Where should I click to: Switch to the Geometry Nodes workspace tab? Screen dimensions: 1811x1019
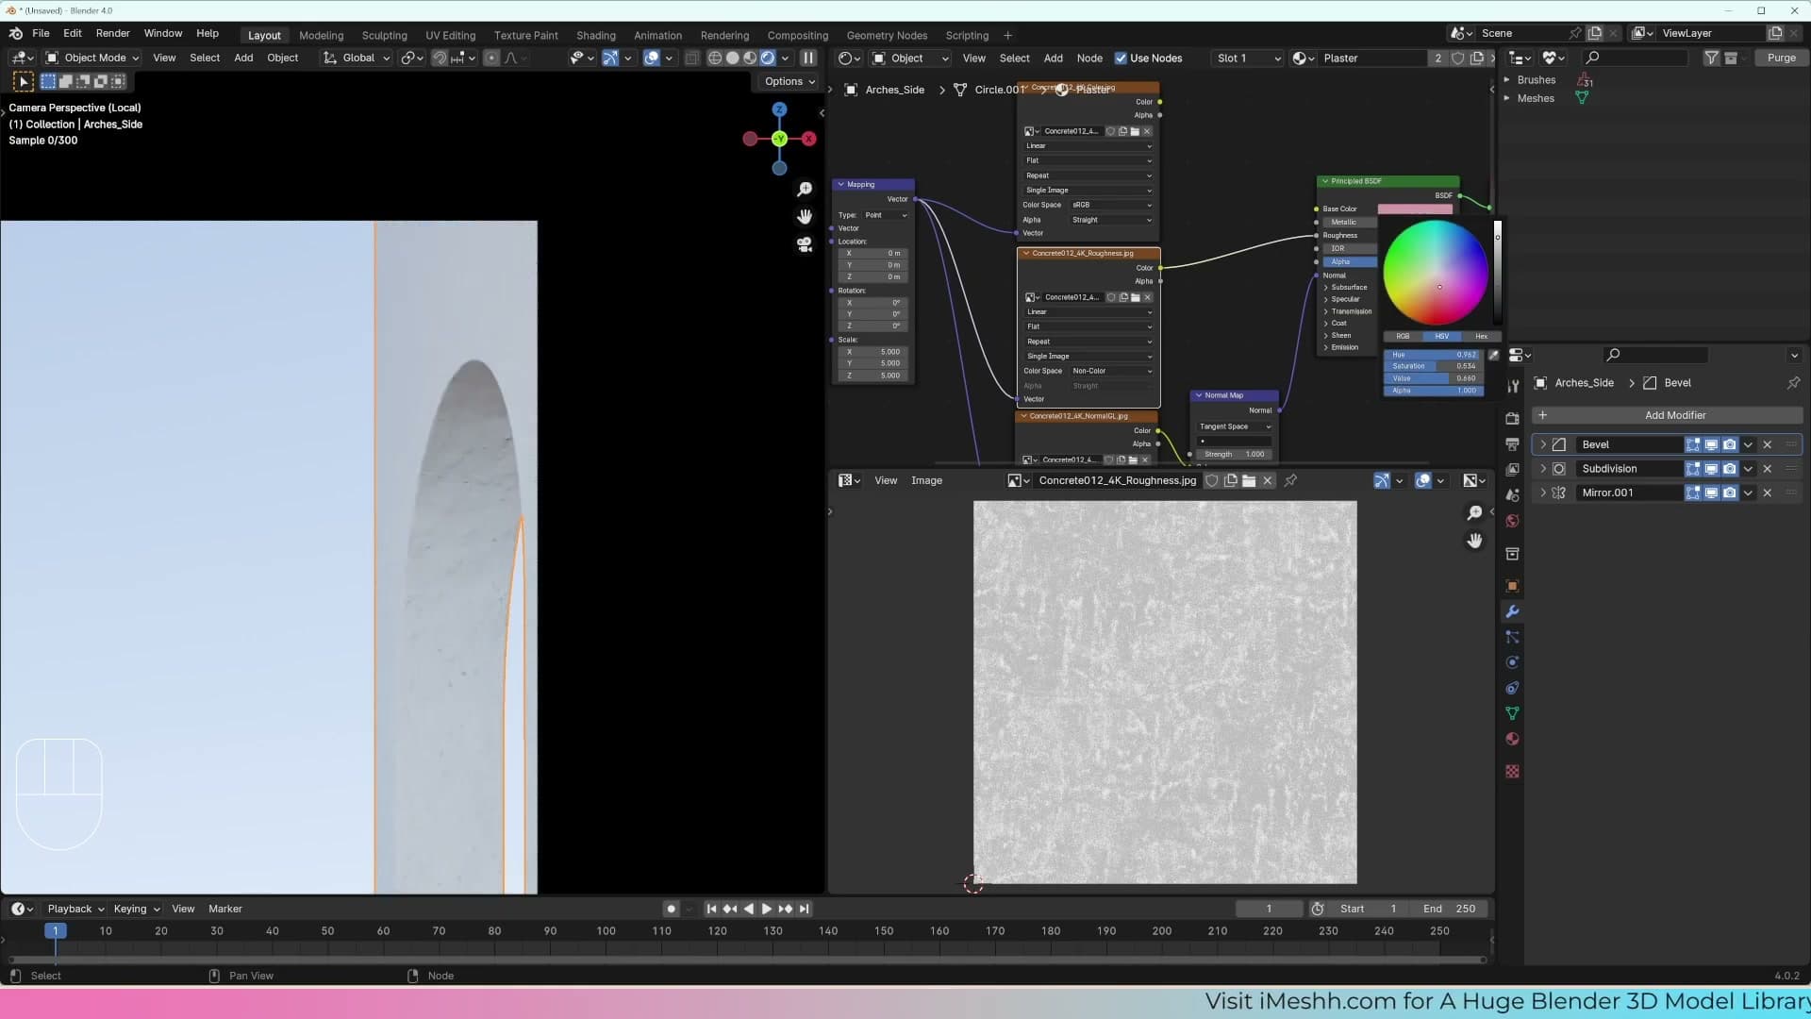887,35
